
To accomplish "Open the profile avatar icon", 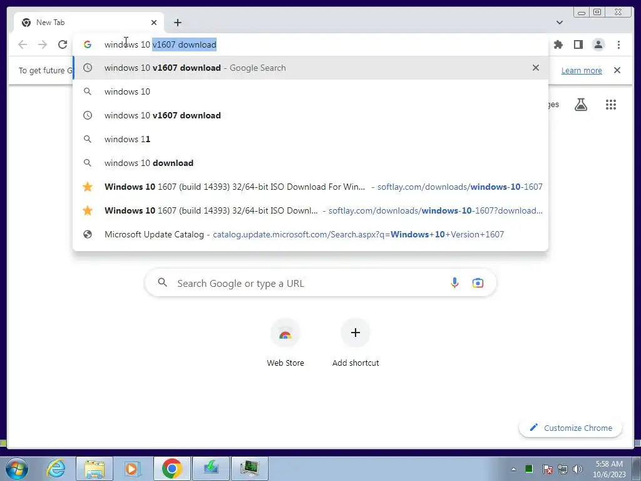I will pos(598,44).
